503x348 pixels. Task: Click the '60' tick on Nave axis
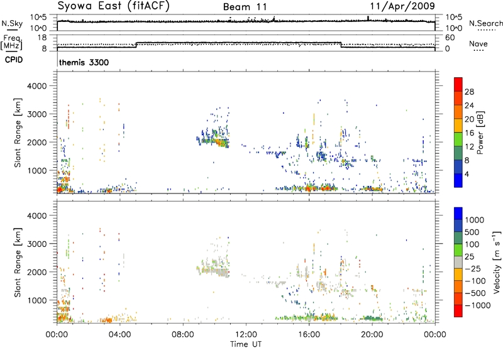click(450, 38)
